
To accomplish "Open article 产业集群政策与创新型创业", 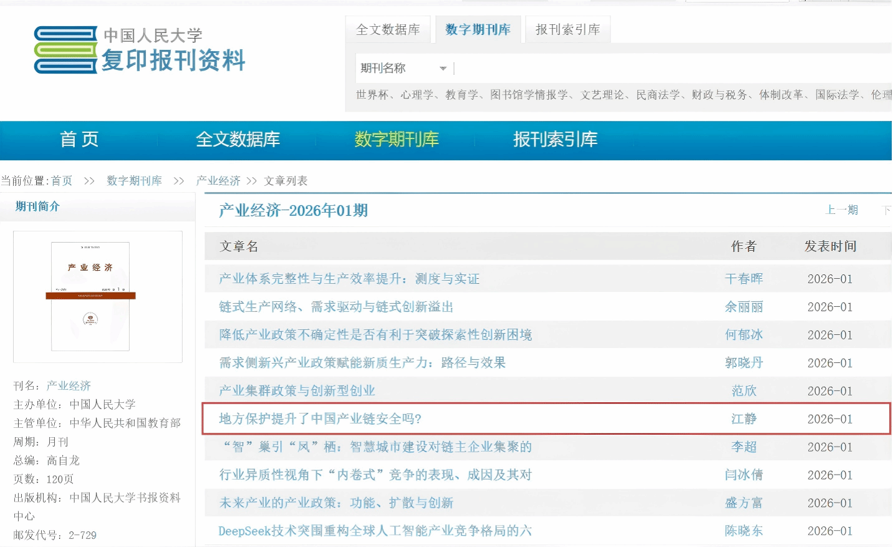I will 297,390.
